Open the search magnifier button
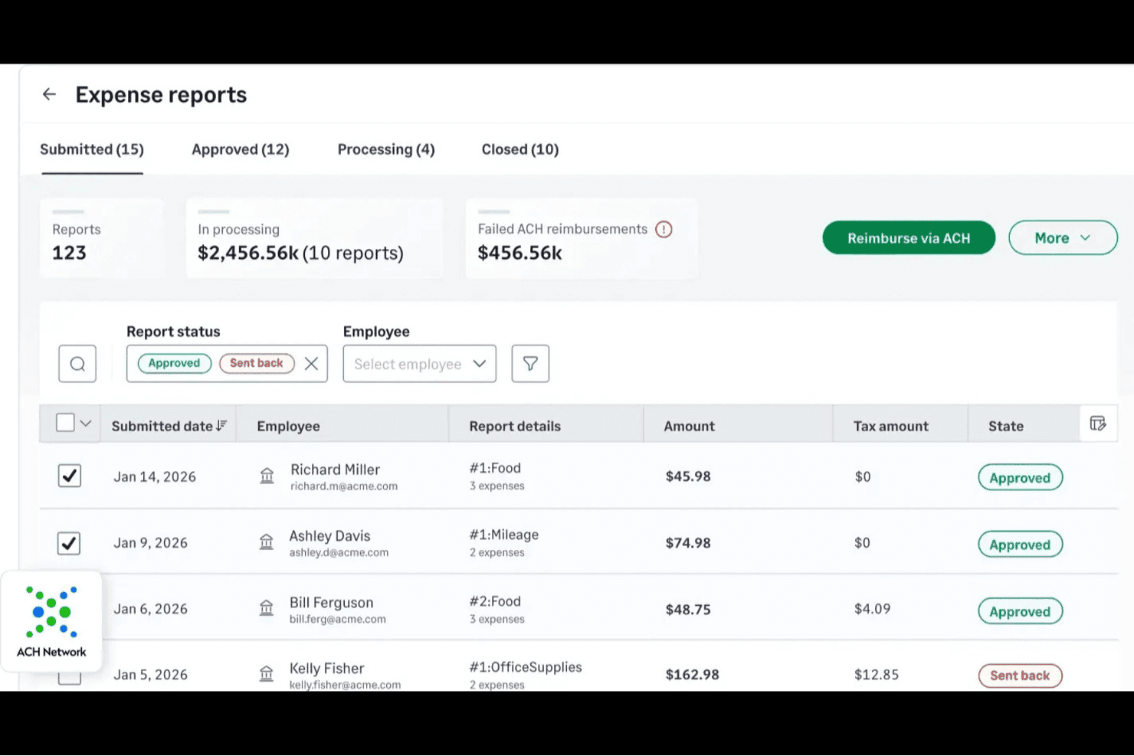1134x756 pixels. tap(77, 364)
